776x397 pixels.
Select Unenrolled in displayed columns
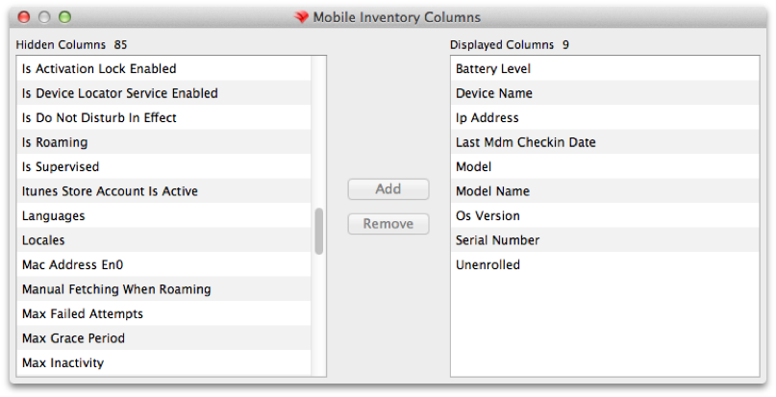click(605, 264)
